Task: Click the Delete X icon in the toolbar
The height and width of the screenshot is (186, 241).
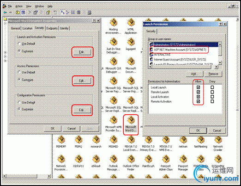Action: coord(30,12)
